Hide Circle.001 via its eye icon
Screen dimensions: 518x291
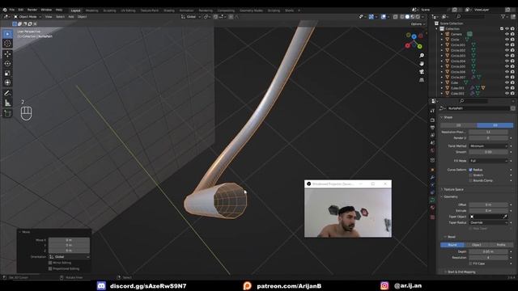(x=507, y=45)
